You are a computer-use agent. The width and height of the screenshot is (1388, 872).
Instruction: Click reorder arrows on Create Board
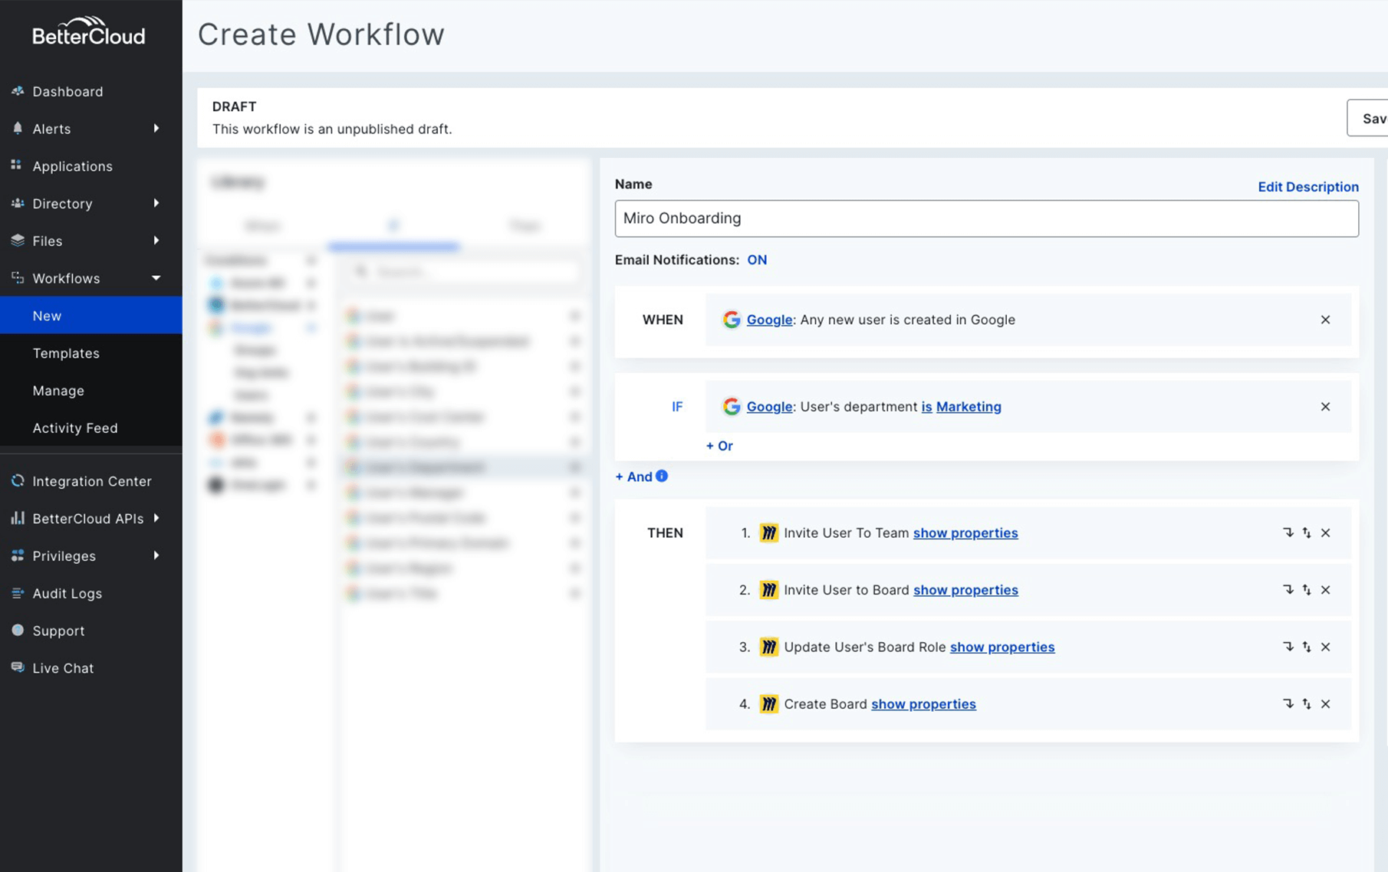click(x=1307, y=703)
